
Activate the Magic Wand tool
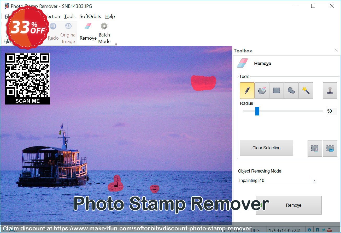click(306, 90)
